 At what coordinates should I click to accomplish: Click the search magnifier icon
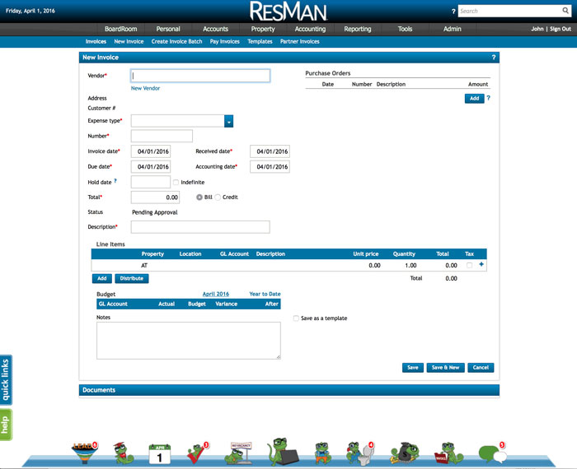[565, 11]
